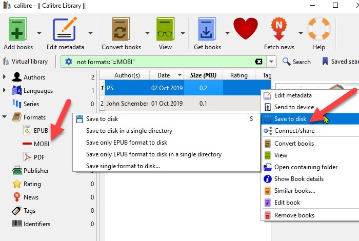This screenshot has height=241, width=359.
Task: Click the Search button
Action: (x=297, y=62)
